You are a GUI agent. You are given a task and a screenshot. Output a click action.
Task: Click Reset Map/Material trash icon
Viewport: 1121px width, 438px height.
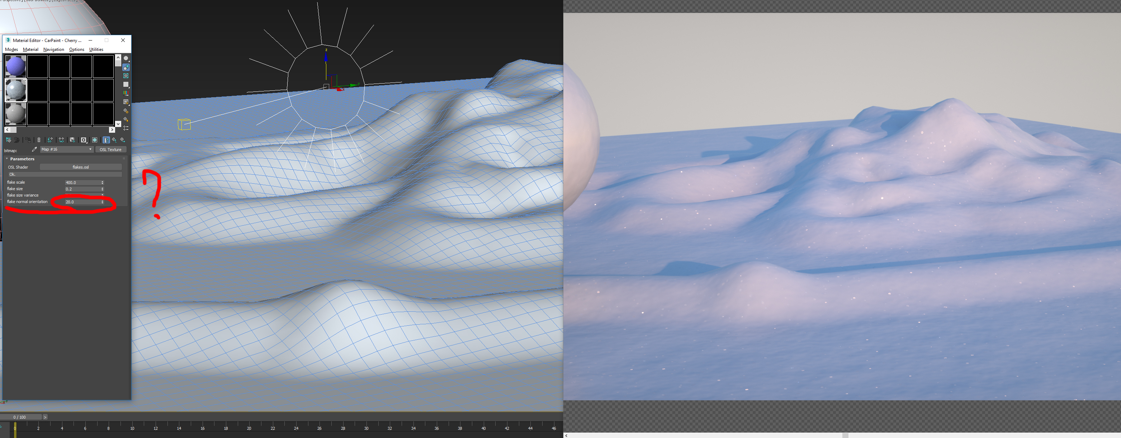[x=39, y=140]
